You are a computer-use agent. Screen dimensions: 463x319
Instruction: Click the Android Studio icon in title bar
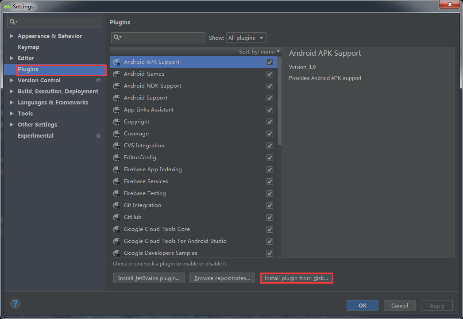tap(7, 6)
